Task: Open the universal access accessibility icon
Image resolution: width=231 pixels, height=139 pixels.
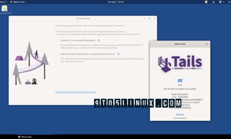Action: pos(220,2)
